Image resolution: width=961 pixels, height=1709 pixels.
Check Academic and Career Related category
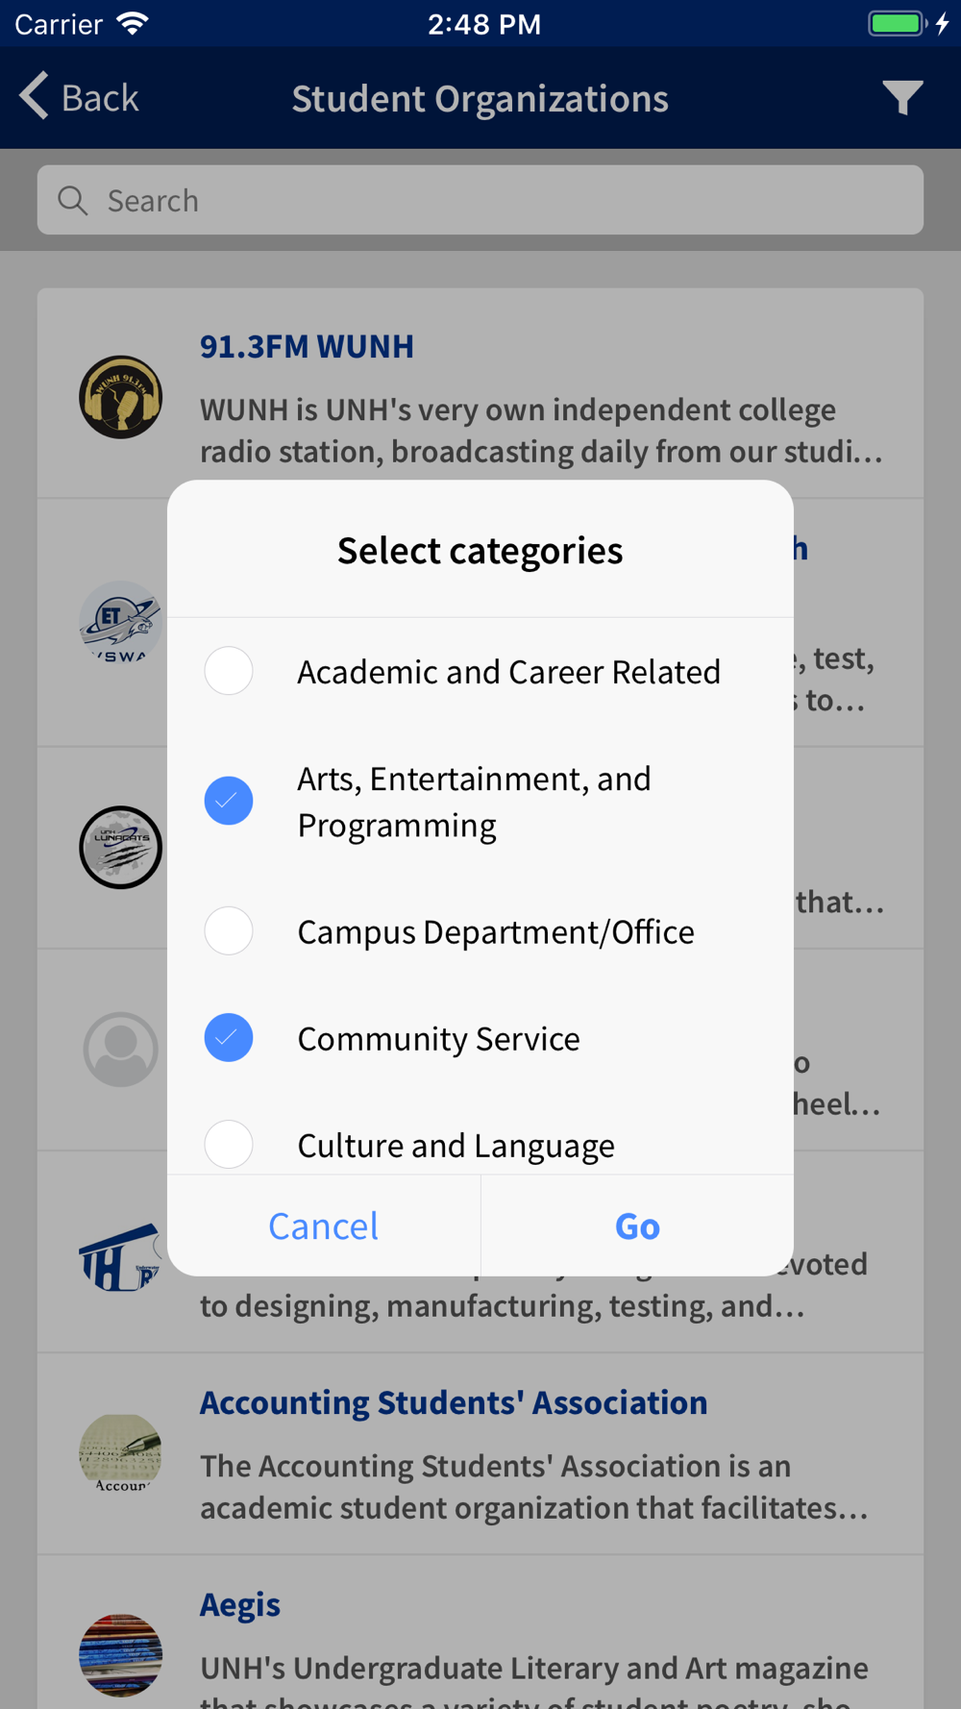(x=229, y=670)
